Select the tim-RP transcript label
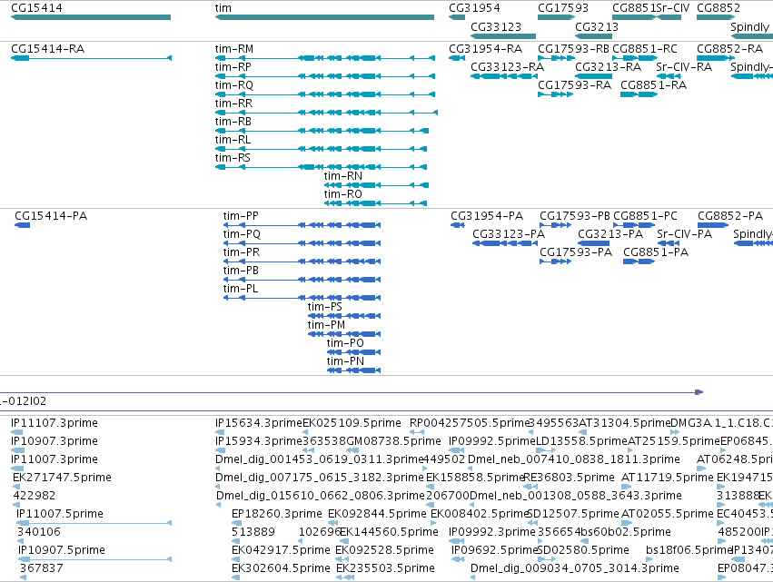The width and height of the screenshot is (773, 582). coord(233,67)
